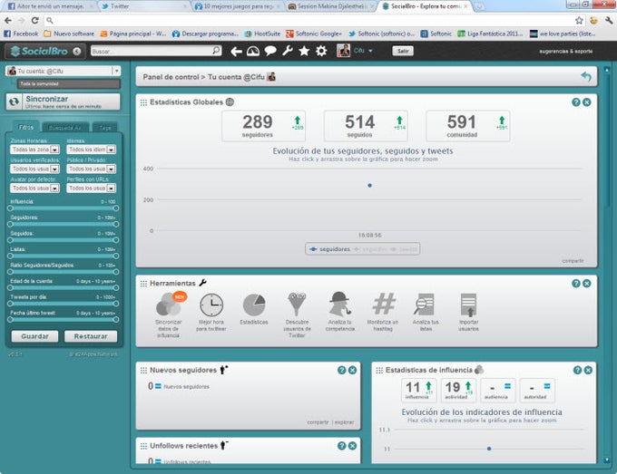
Task: Close the Nuevos seguidores panel
Action: tap(353, 371)
